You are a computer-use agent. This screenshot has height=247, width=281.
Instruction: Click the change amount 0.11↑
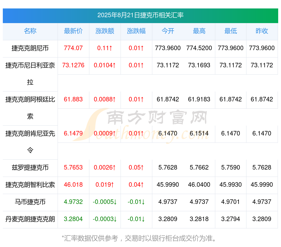coord(105,48)
